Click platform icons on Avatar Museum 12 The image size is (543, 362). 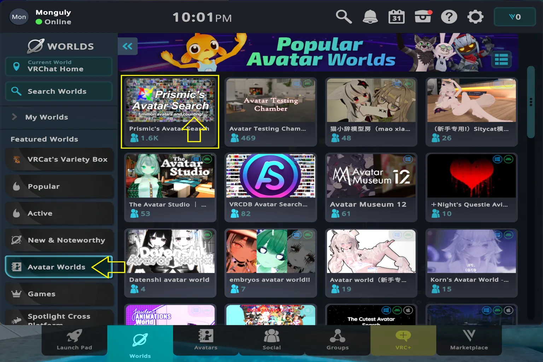(408, 159)
